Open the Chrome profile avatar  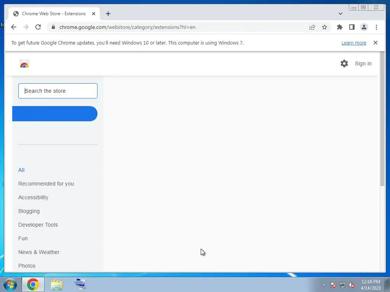point(364,27)
